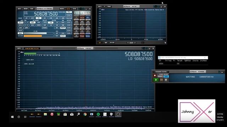
Task: Click the Bands keypad button
Action: coord(82,17)
